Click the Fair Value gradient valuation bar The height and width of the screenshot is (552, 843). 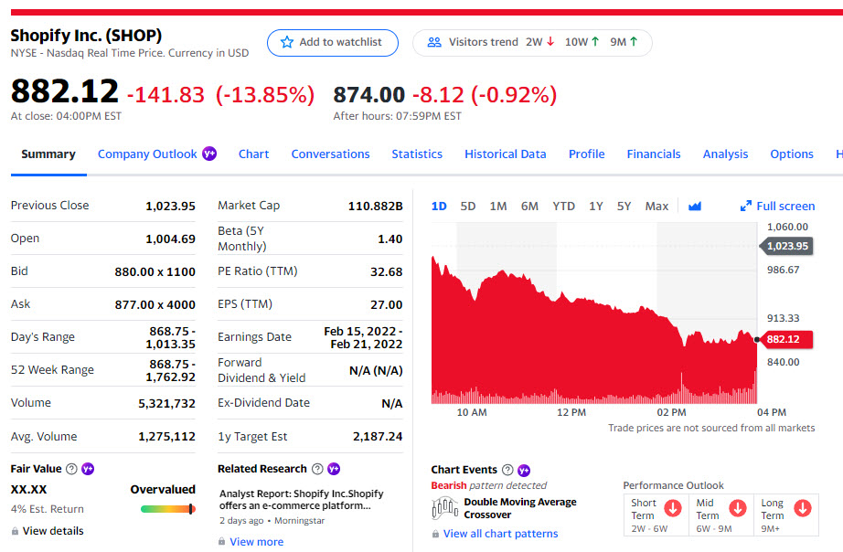click(167, 509)
